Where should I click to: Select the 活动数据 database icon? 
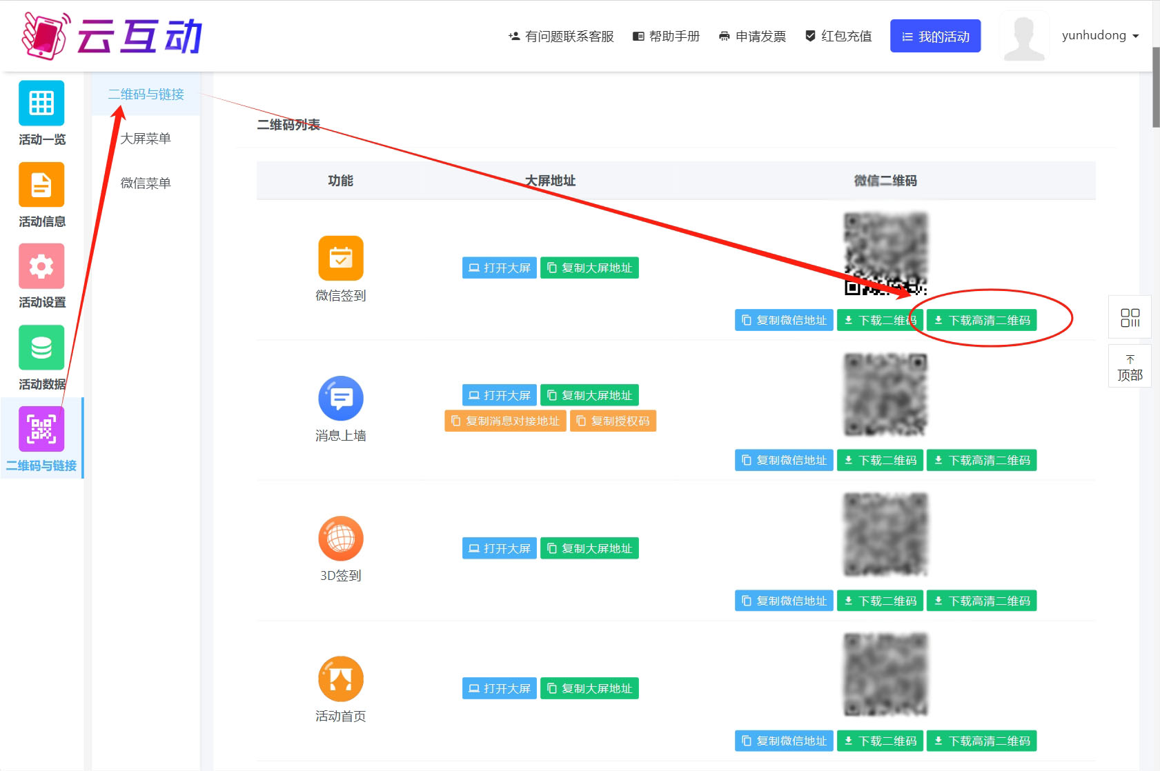[41, 348]
